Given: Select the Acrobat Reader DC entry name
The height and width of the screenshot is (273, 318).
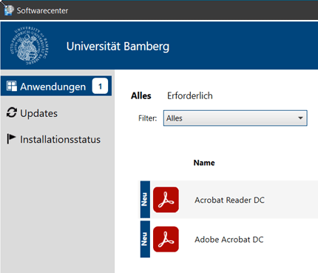Looking at the screenshot, I should tap(229, 200).
